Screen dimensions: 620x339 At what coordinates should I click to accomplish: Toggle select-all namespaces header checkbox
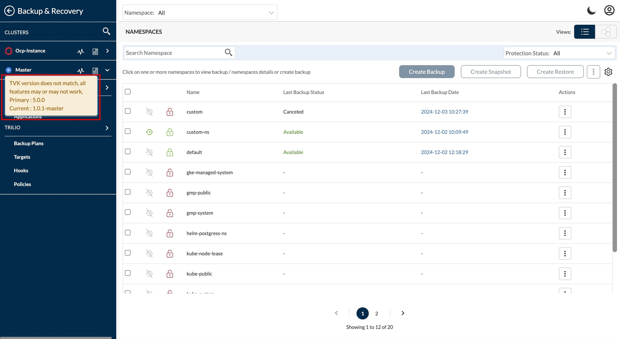[128, 92]
